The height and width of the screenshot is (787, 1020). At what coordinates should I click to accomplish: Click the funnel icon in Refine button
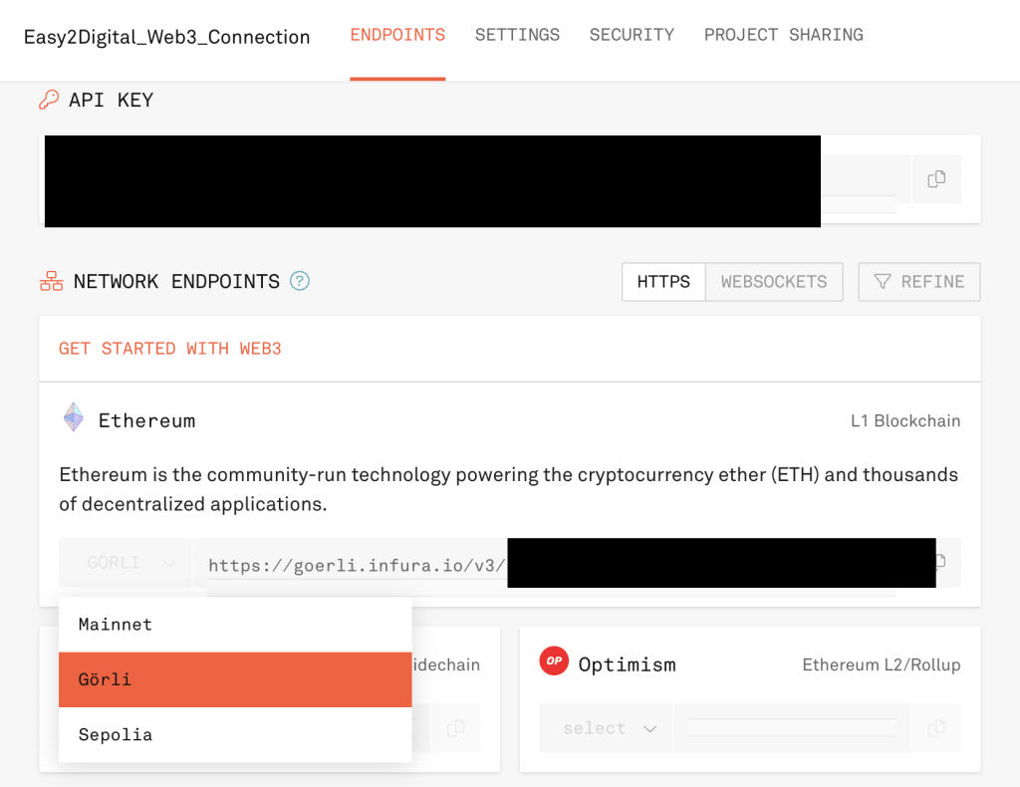pyautogui.click(x=883, y=282)
